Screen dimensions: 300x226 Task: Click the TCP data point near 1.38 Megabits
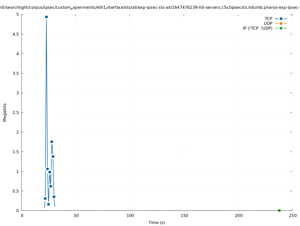click(53, 156)
